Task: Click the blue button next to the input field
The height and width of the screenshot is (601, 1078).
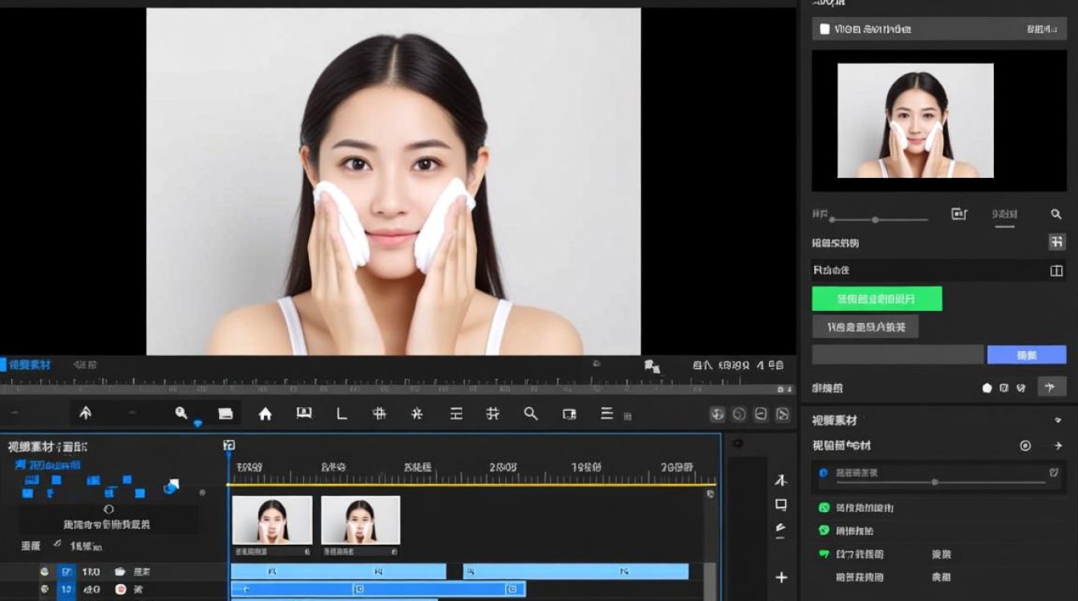Action: pyautogui.click(x=1027, y=355)
